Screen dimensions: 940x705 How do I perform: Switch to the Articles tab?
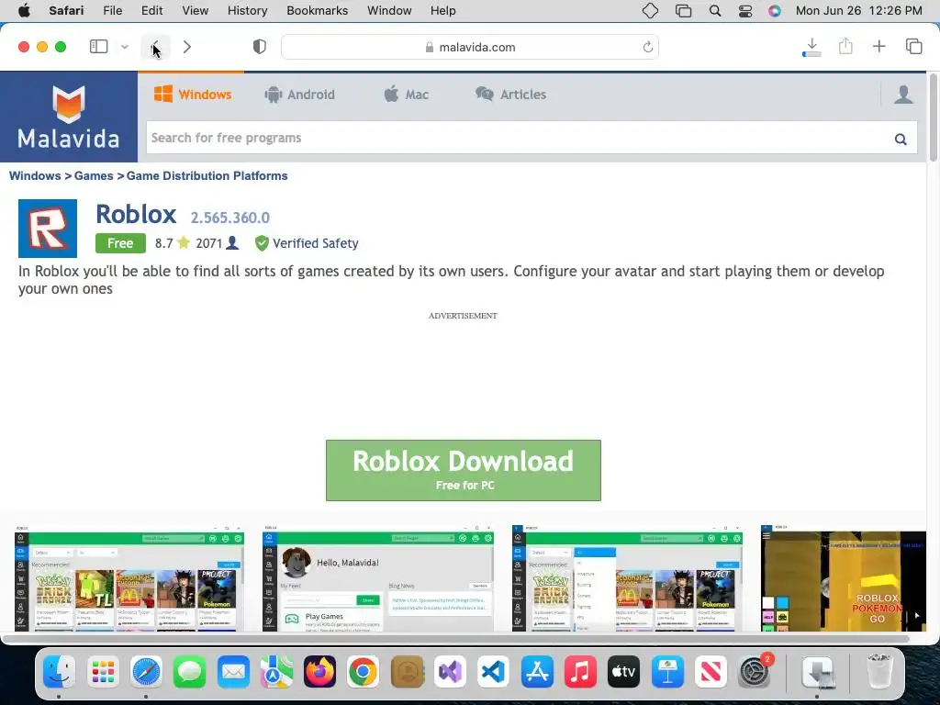510,95
